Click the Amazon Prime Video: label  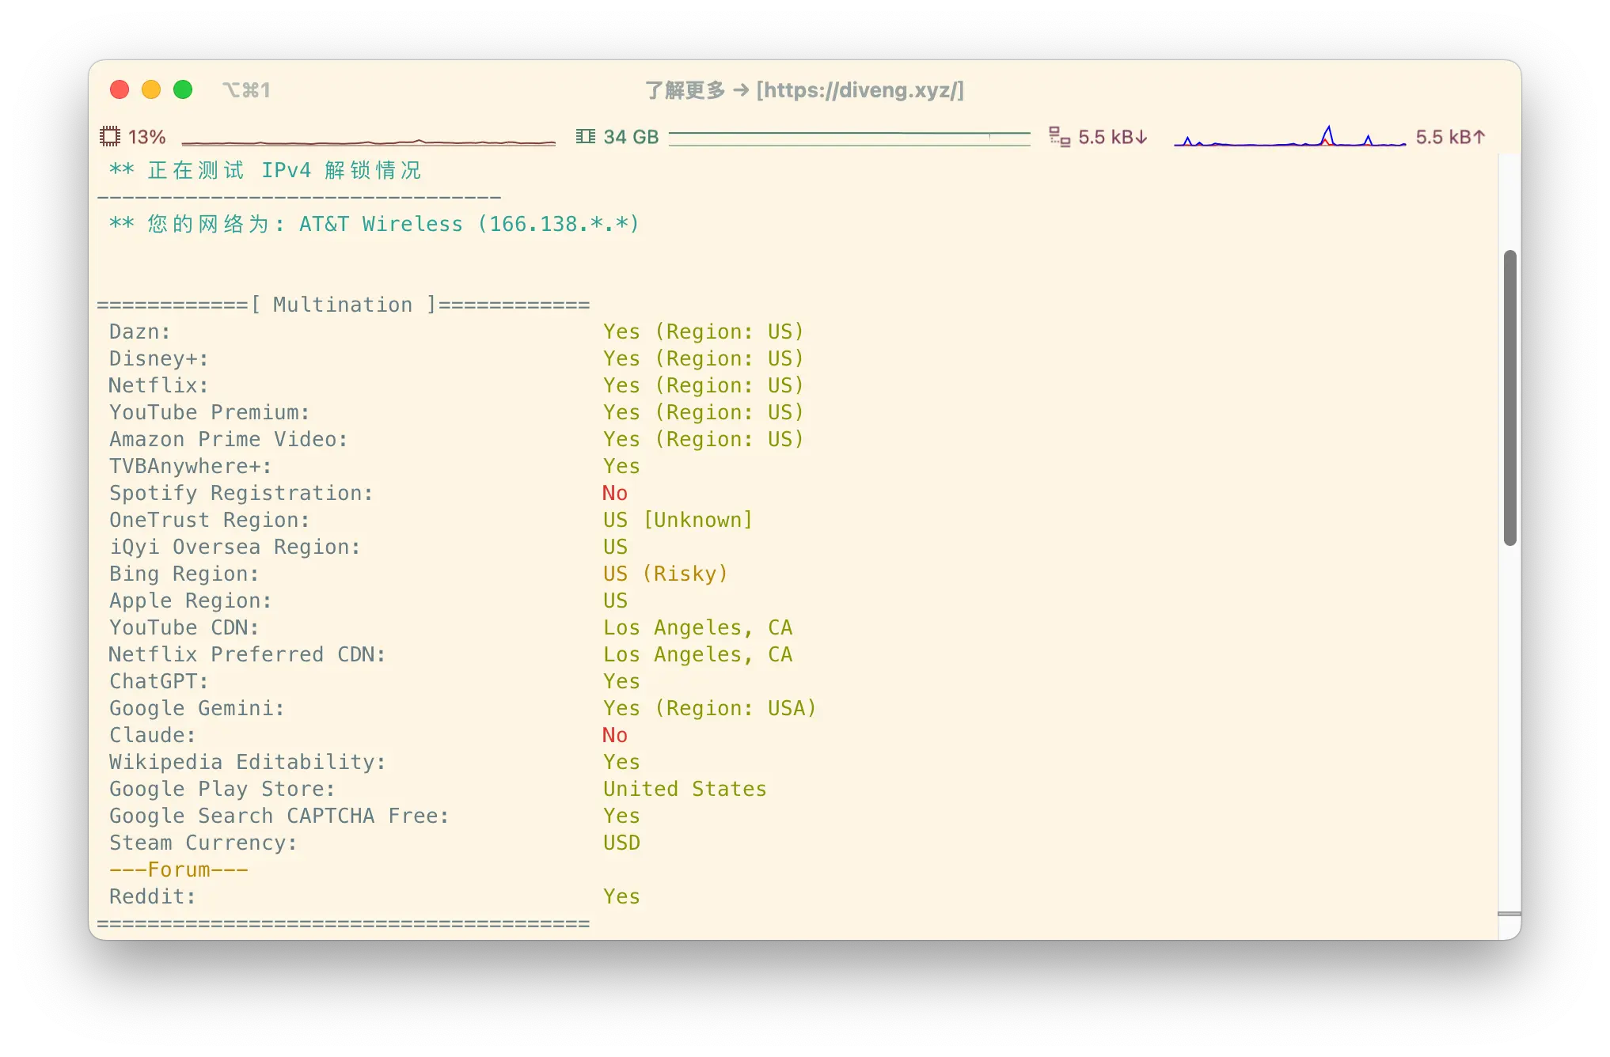229,439
